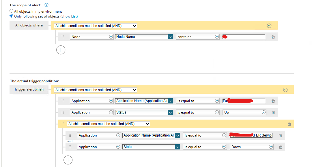312x167 pixels.
Task: Delete the Status equals Up condition
Action: click(273, 112)
